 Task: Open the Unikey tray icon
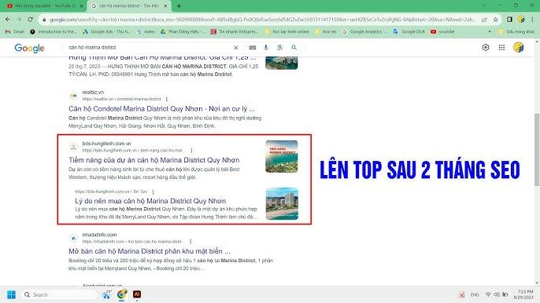click(x=461, y=294)
